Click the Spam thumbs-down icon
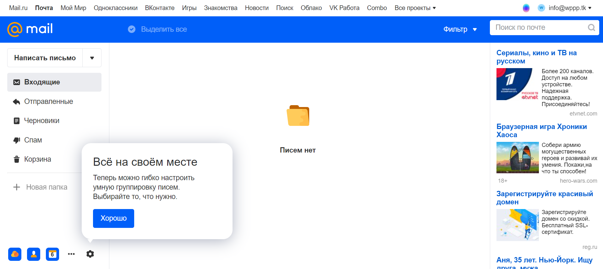Screen dimensions: 603x269 pos(17,140)
